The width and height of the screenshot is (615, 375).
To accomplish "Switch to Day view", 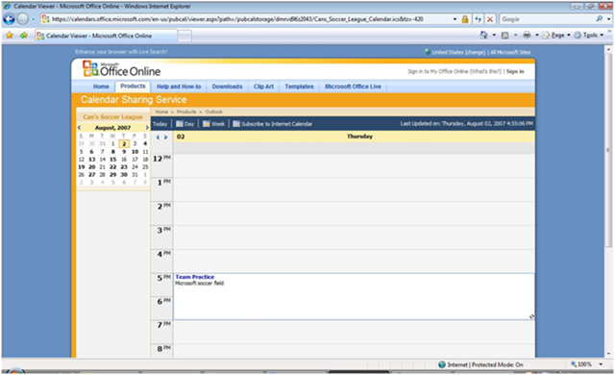I will [x=185, y=124].
